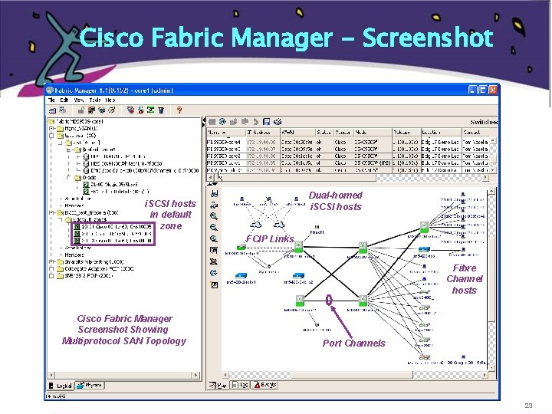The image size is (552, 414).
Task: Expand the Mgmt_VSAN folder node
Action: [51, 129]
